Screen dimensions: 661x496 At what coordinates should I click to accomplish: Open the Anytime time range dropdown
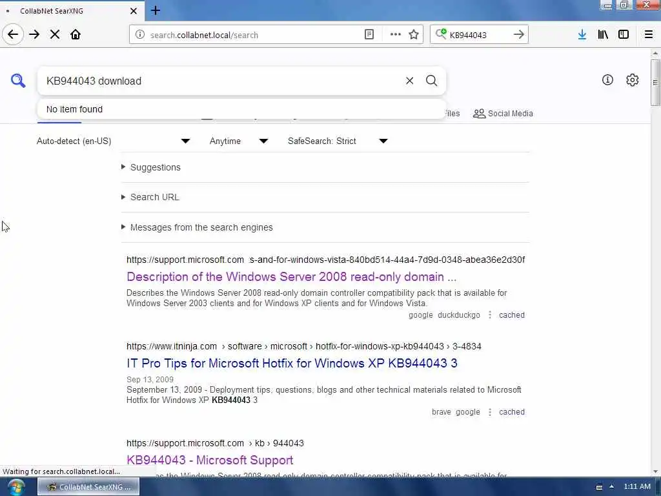coord(239,141)
